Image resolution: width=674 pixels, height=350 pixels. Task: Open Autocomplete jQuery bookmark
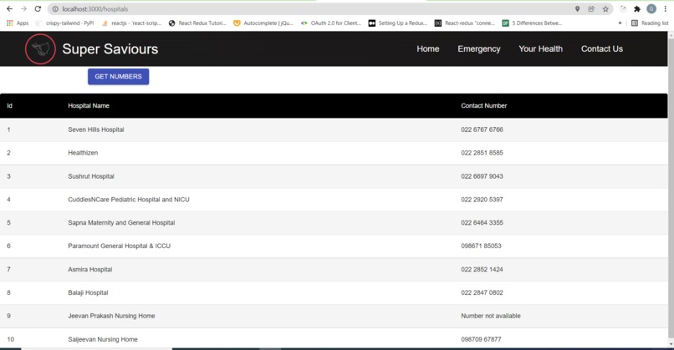click(x=263, y=23)
